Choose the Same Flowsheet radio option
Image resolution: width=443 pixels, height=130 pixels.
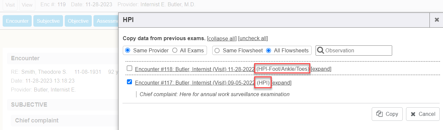(218, 50)
